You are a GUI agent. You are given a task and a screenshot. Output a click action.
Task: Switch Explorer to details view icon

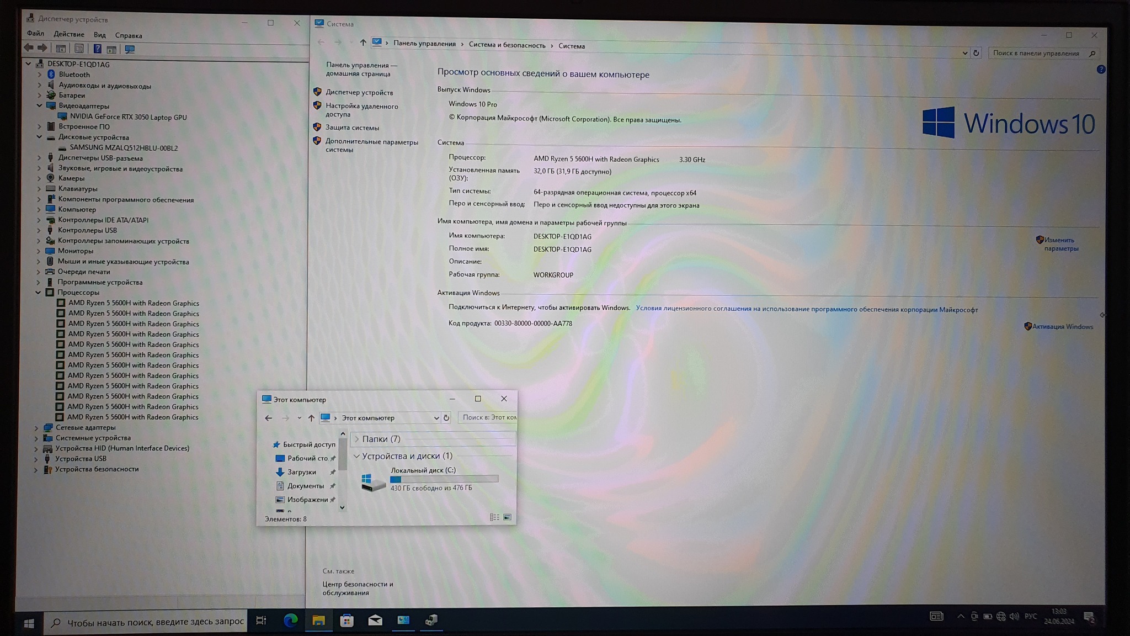click(x=494, y=517)
